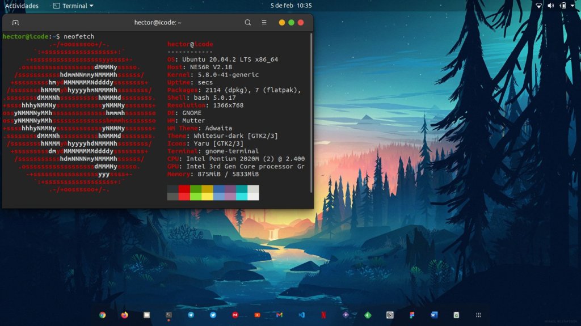Open Microsoft Word from the dock
Image resolution: width=581 pixels, height=326 pixels.
[434, 315]
